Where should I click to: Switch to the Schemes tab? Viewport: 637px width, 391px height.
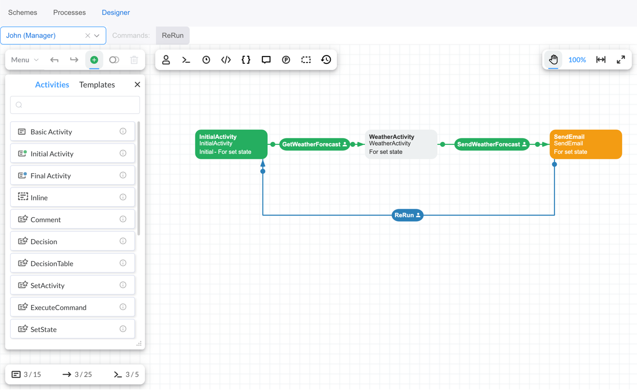click(22, 12)
